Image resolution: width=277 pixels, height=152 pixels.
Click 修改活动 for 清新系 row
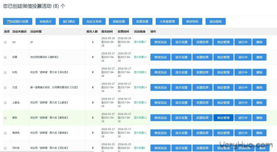[161, 57]
